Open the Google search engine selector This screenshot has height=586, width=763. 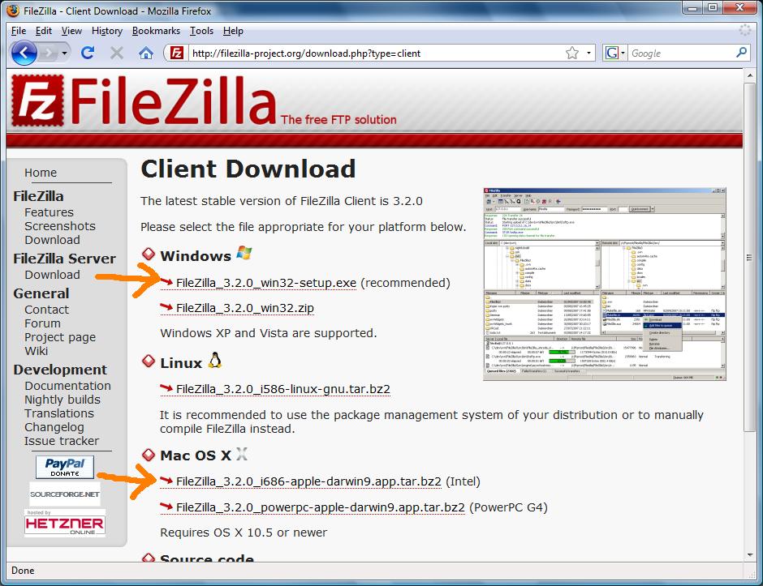pyautogui.click(x=615, y=53)
